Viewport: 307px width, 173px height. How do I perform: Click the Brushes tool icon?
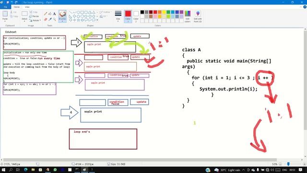[62, 14]
